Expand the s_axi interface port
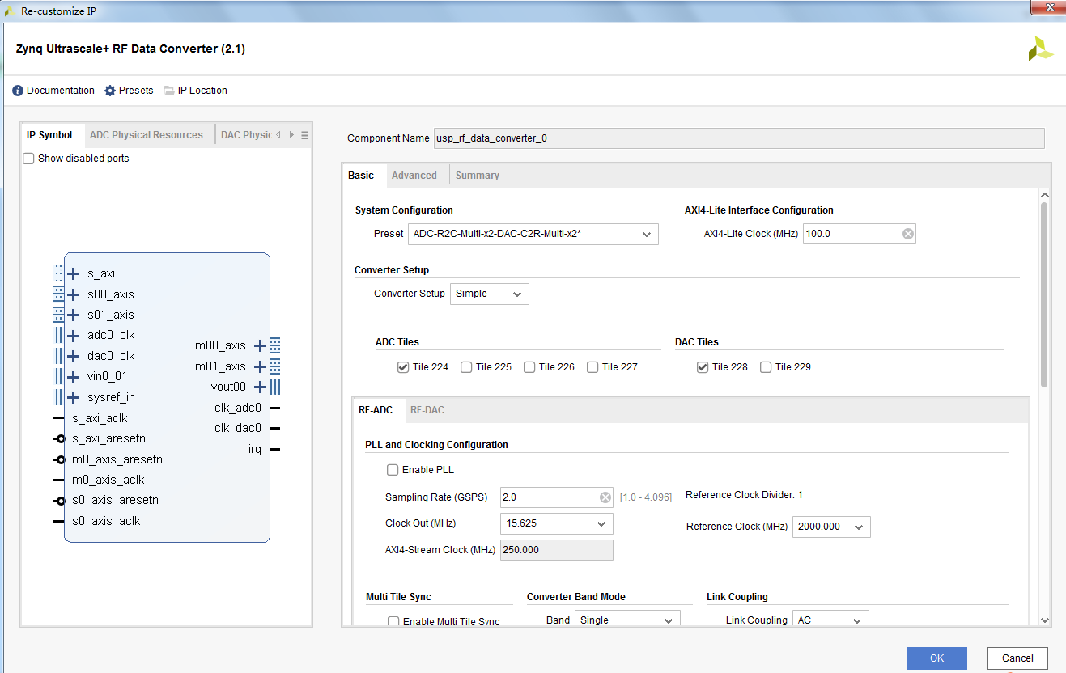Screen dimensions: 1066x673 coord(74,273)
